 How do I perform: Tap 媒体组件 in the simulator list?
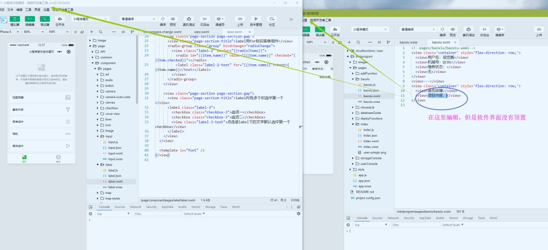[x=42, y=146]
